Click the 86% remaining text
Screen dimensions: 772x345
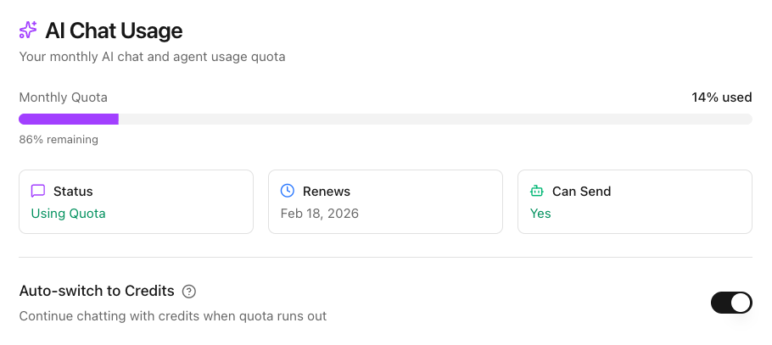coord(59,139)
